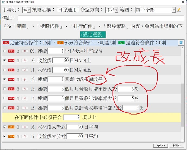Screen dimensions: 187x150
Task: Click the trash icon on row 14
Action: click(x=18, y=98)
